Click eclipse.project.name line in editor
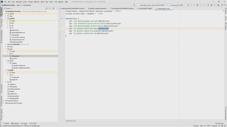 click(84, 14)
